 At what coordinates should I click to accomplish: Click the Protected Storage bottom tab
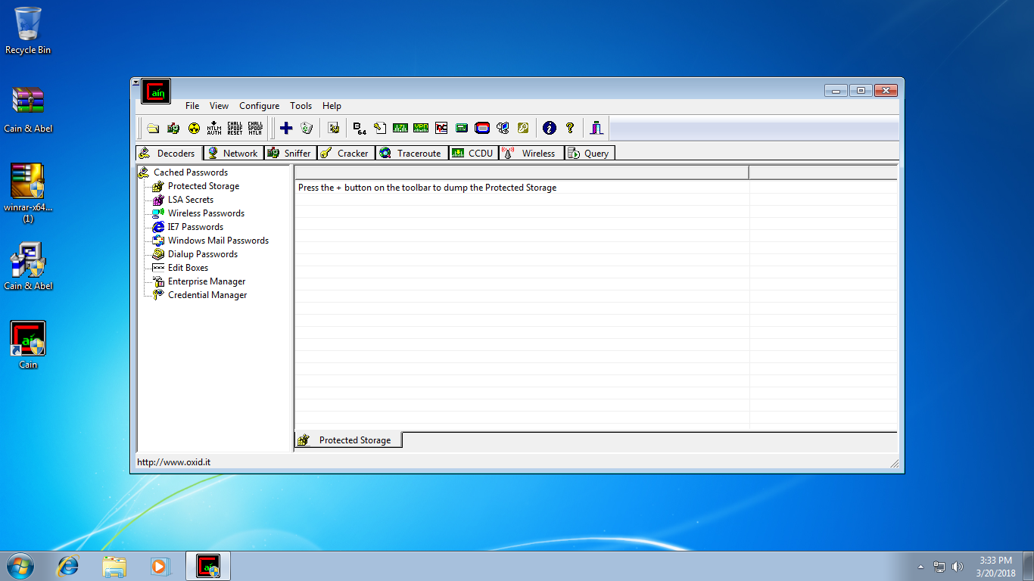(348, 440)
